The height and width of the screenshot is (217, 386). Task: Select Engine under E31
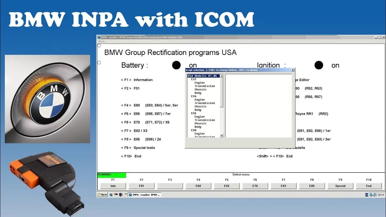(200, 83)
